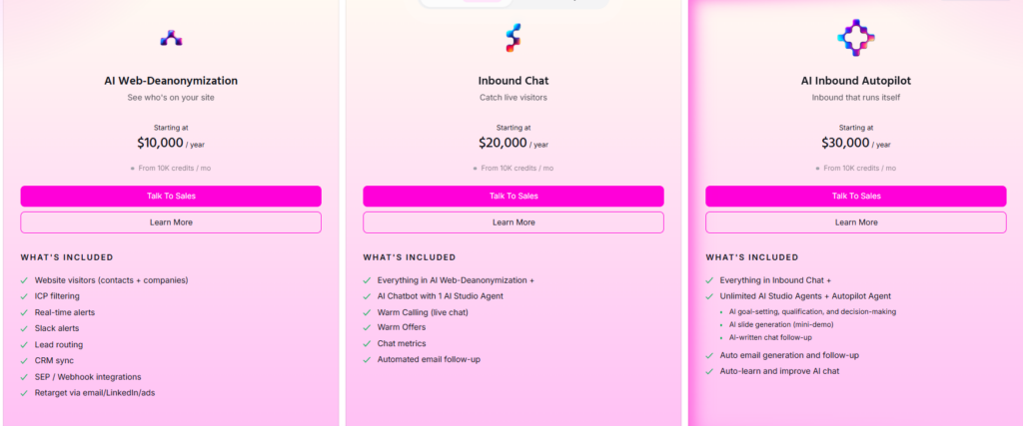Talk To Sales for AI Inbound Autopilot
Image resolution: width=1023 pixels, height=426 pixels.
point(856,197)
